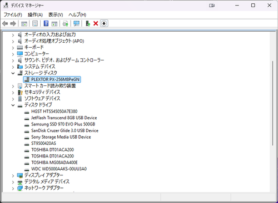Screen dimensions: 278x203
Task: Maximize the デバイス マネージャー window
Action: pyautogui.click(x=253, y=6)
